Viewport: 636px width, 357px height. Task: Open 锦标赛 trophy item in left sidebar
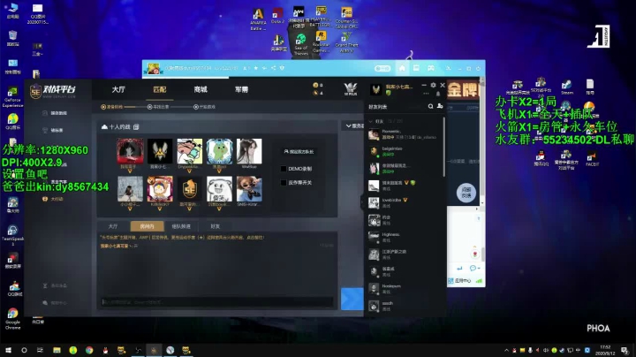53,130
